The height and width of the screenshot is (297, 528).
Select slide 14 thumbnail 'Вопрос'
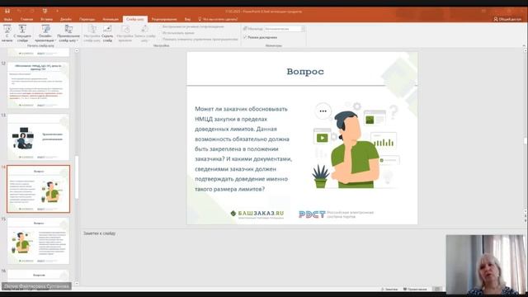coord(39,189)
